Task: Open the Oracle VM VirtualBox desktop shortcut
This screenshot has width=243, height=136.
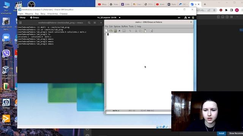Action: pos(6,73)
